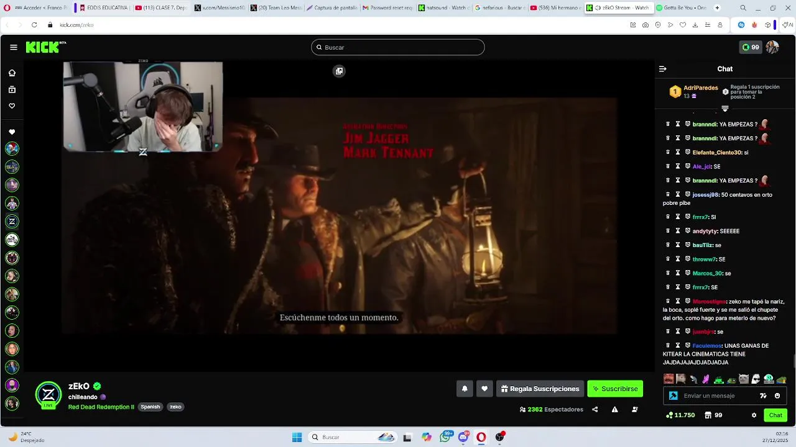Open Discord from the taskbar
The height and width of the screenshot is (447, 796).
(463, 437)
